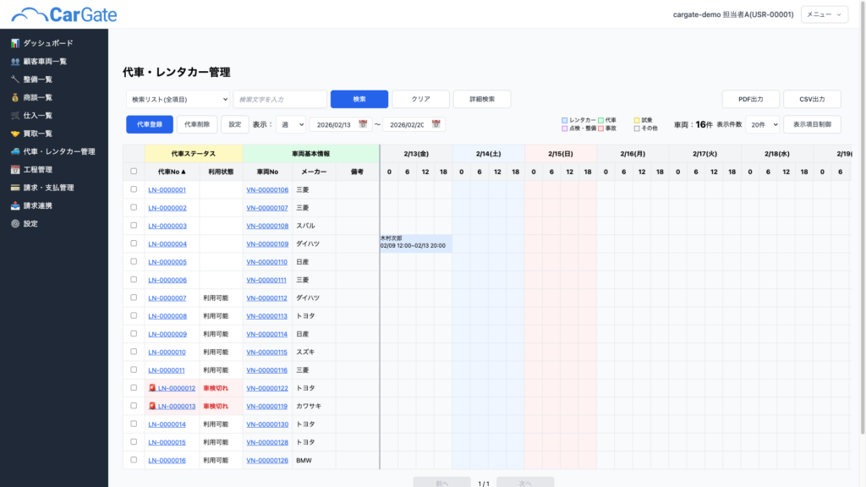This screenshot has height=487, width=866.
Task: Expand the 表示 period dropdown showing 週
Action: [291, 125]
